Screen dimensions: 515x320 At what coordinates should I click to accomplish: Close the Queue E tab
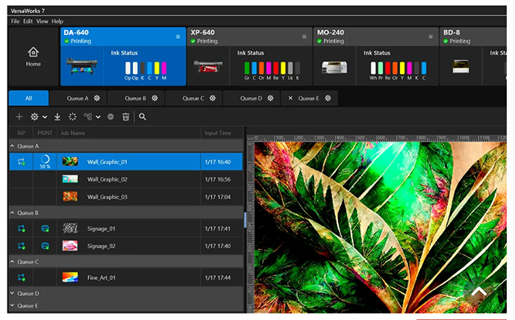tap(290, 98)
